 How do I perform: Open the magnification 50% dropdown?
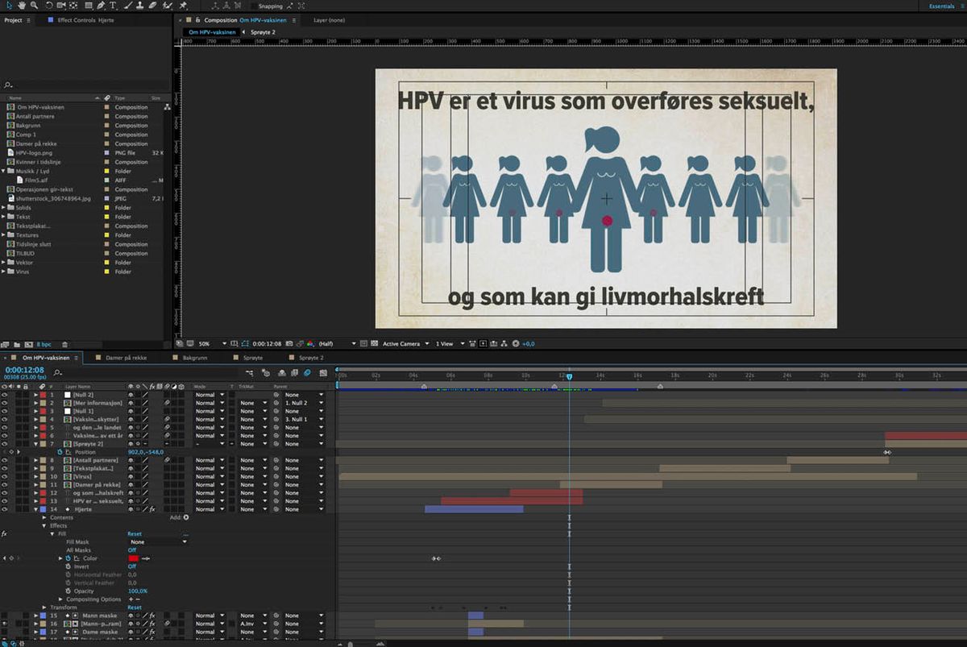(x=212, y=343)
